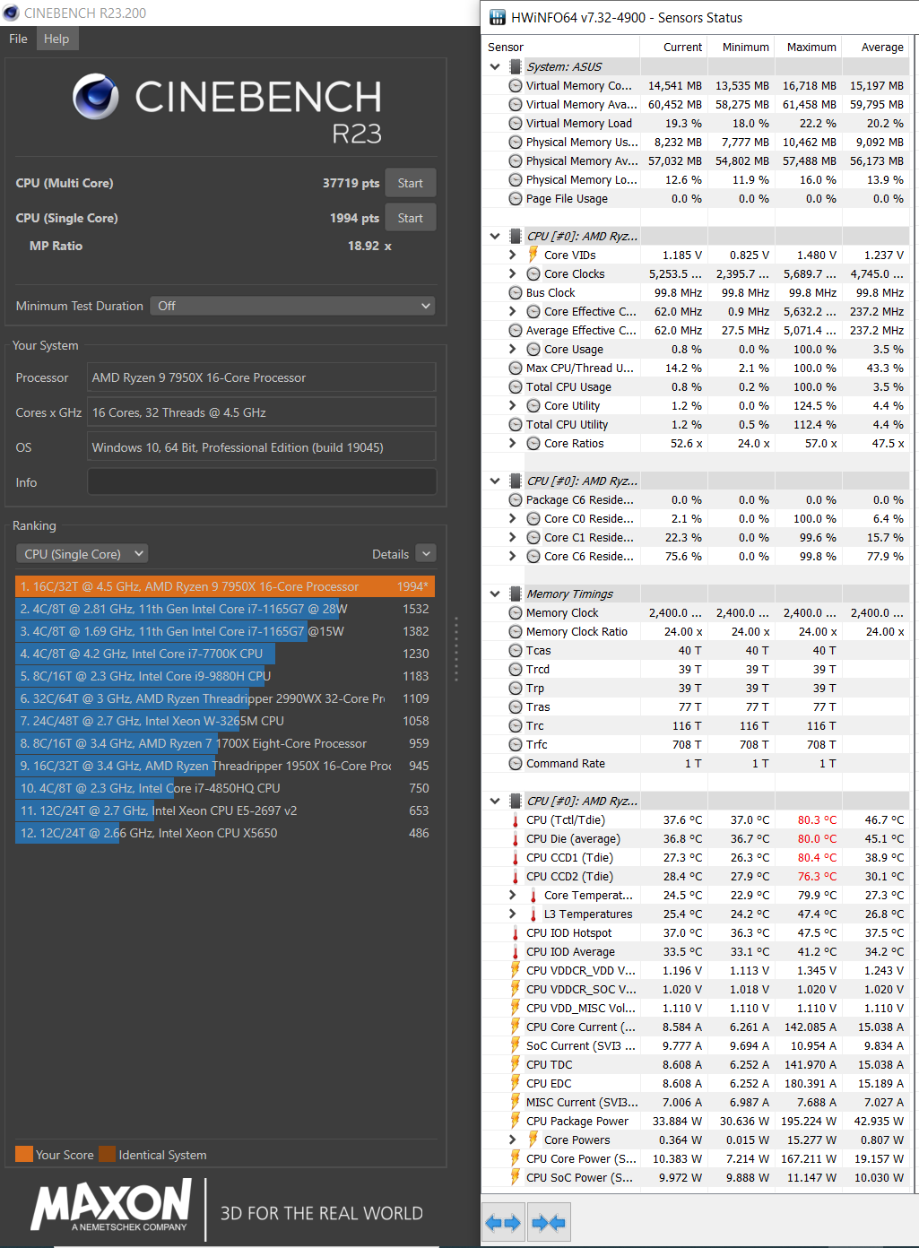Expand the Core Temperatures row
Viewport: 919px width, 1248px height.
click(513, 895)
